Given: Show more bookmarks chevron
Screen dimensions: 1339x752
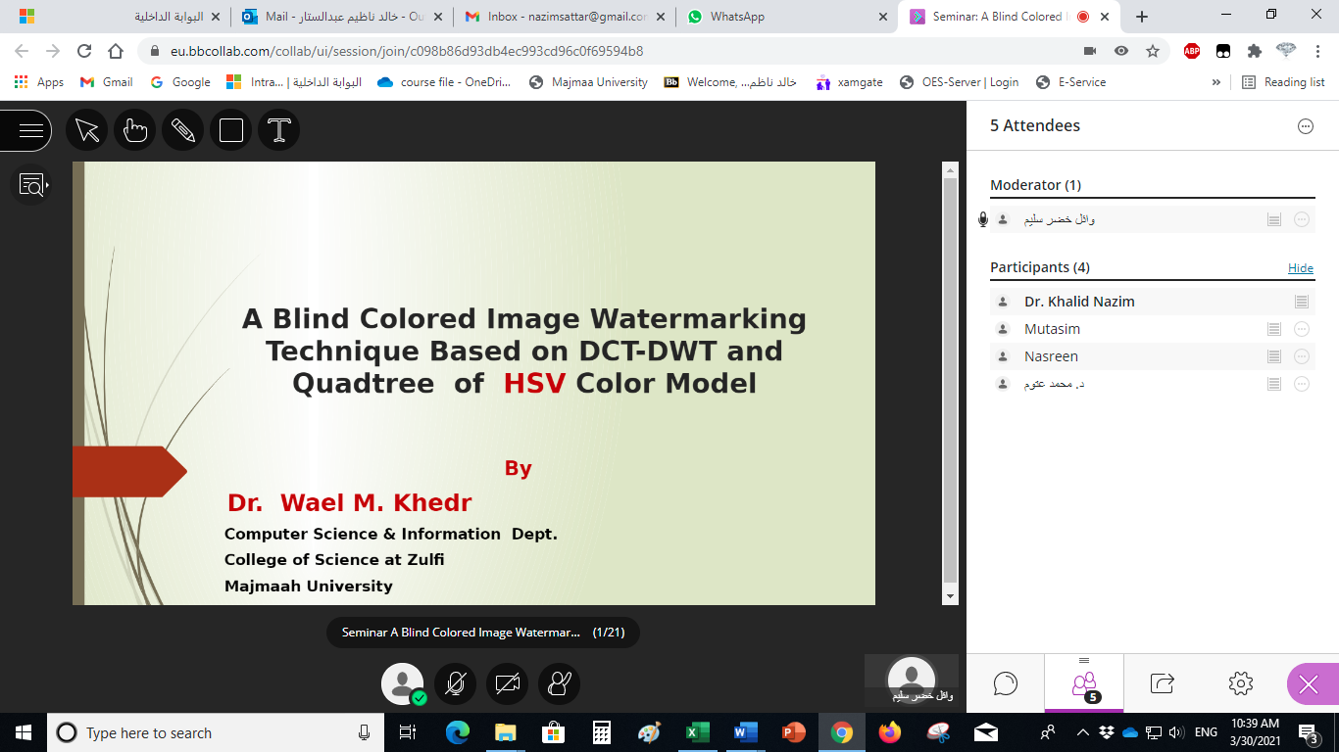Looking at the screenshot, I should (1216, 82).
